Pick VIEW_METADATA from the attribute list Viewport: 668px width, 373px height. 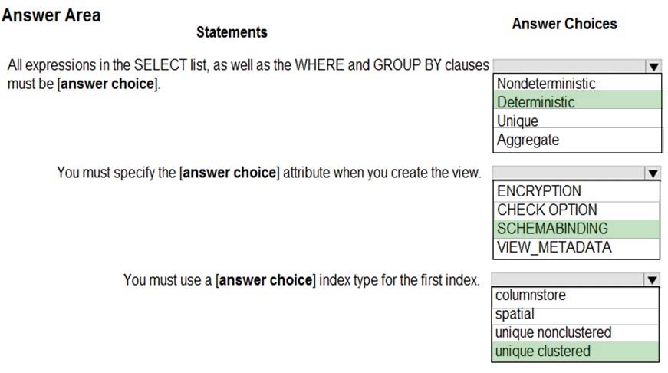(x=576, y=247)
